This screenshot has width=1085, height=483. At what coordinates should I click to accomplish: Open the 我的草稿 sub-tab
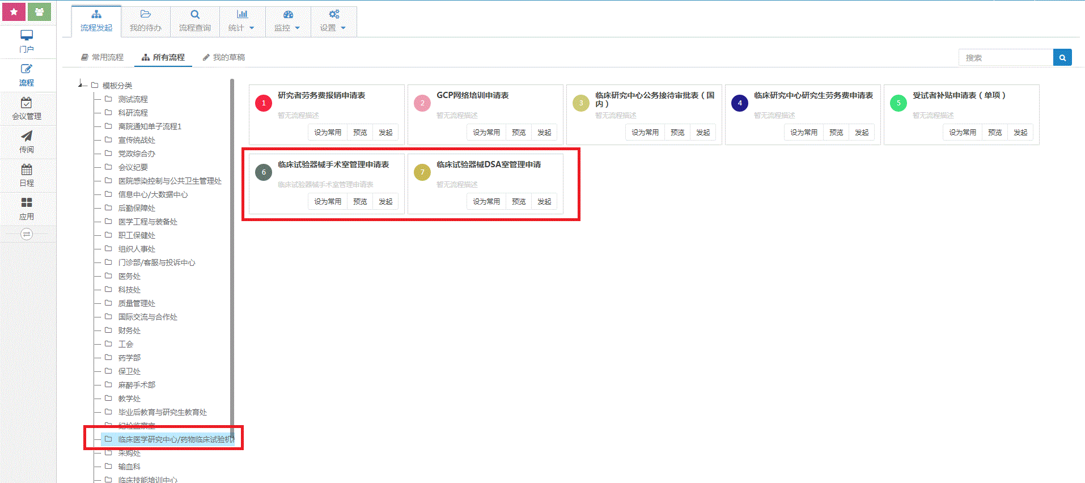[x=224, y=57]
